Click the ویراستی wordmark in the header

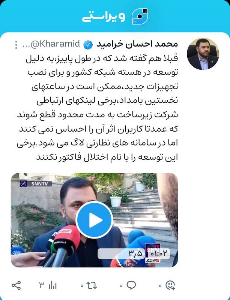pos(104,17)
